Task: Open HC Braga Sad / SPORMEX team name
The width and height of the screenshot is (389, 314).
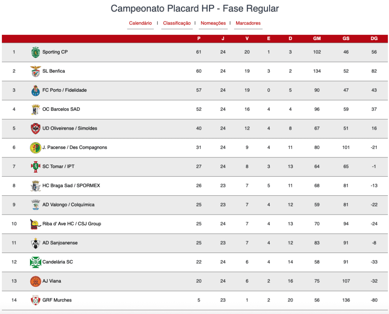Action: pyautogui.click(x=71, y=185)
